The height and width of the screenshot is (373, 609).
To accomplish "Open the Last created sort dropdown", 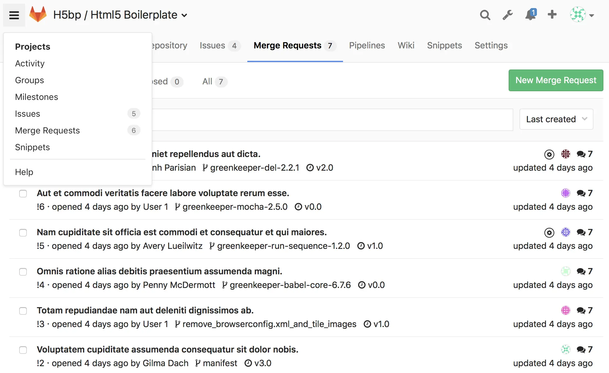I will (556, 119).
